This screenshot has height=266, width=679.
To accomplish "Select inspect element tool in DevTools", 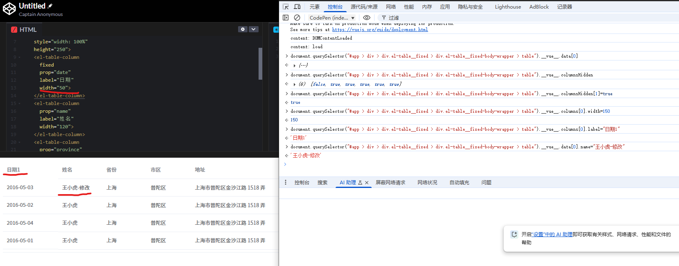I will [286, 7].
